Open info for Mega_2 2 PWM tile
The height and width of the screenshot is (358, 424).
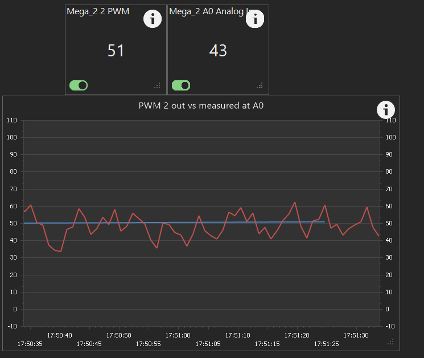(x=153, y=19)
